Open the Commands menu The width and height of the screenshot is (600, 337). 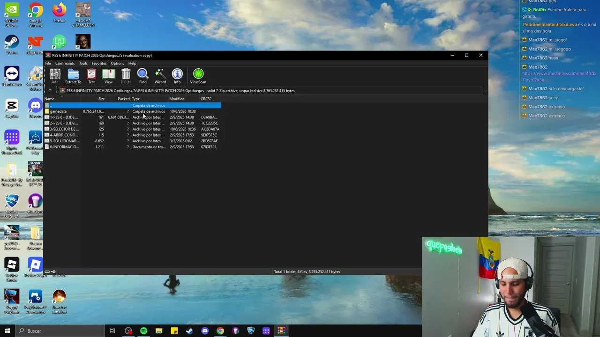point(65,63)
